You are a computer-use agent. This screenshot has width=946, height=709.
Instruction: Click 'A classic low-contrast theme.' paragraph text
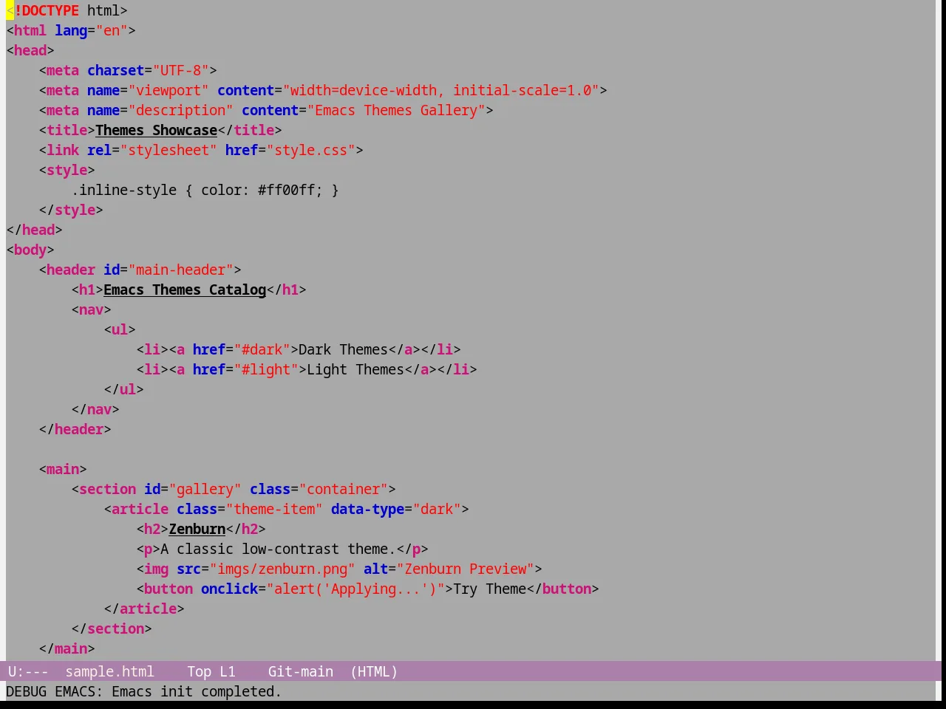click(278, 549)
